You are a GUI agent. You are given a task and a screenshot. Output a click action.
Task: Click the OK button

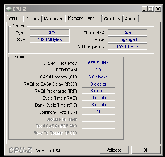(146, 150)
